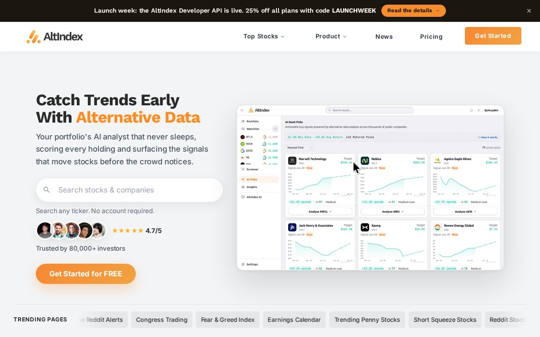Click the AltIndex logo in header
Viewport: 540px width, 337px height.
tap(55, 37)
